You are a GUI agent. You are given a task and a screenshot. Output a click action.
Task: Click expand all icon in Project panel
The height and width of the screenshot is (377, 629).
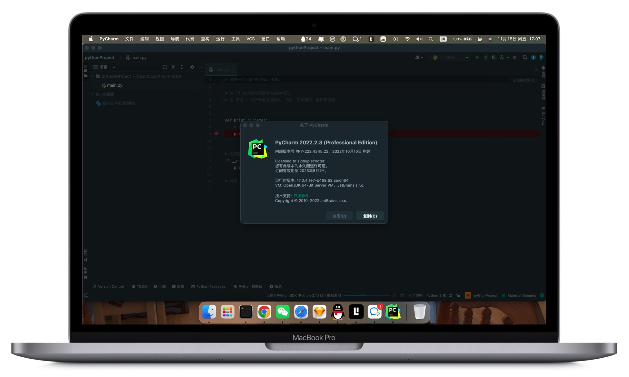[x=173, y=67]
